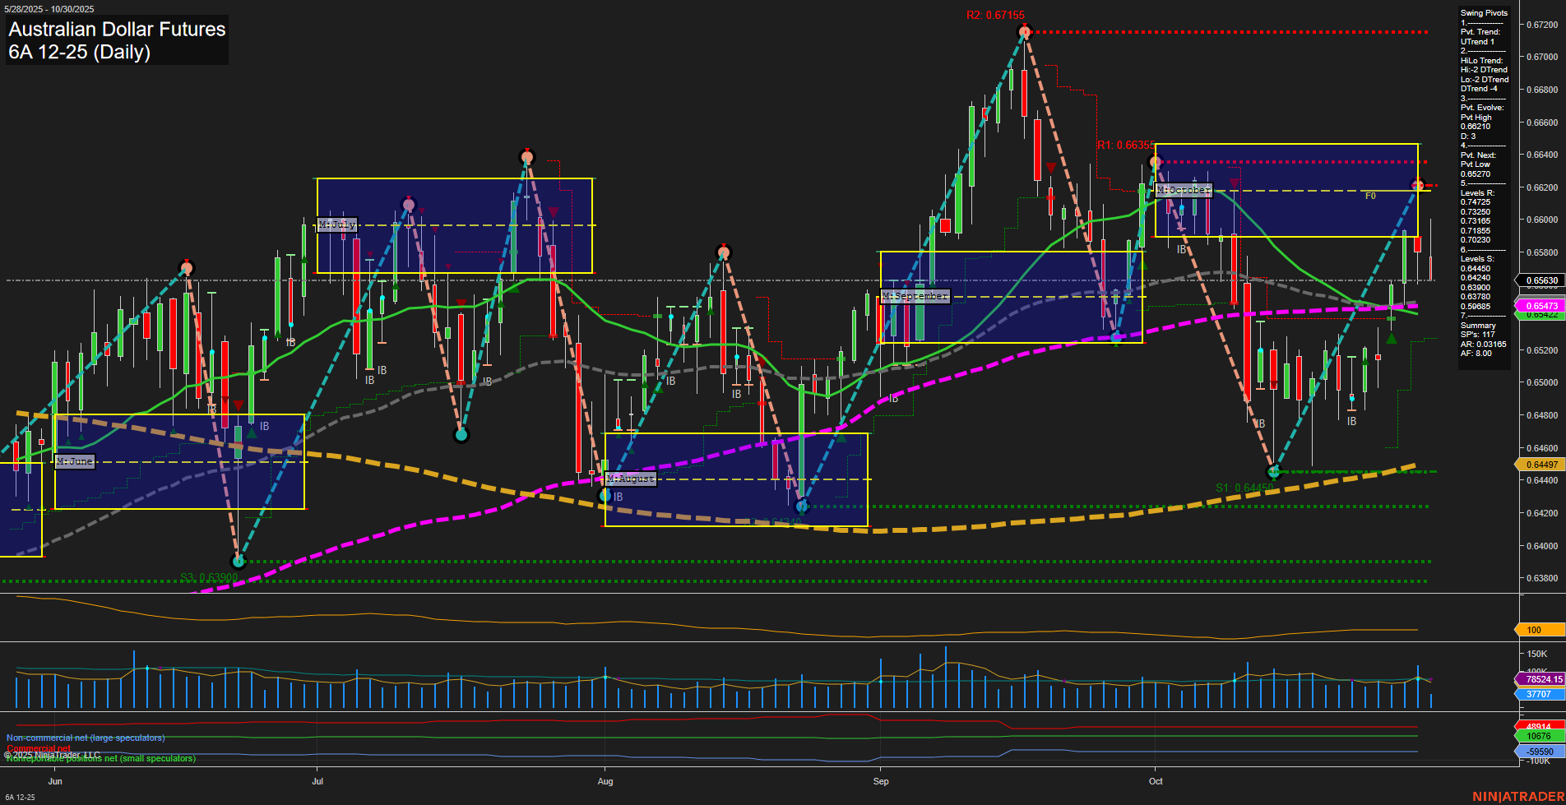Select the M:June monthly range label

75,462
